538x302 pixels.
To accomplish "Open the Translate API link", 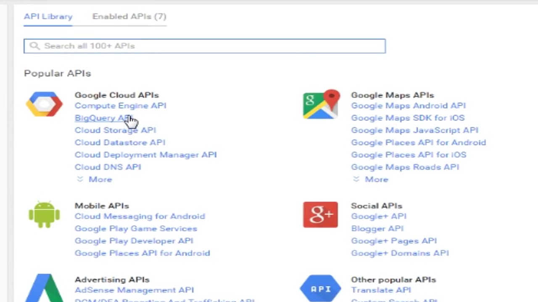I will [x=381, y=290].
